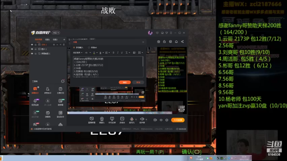This screenshot has height=161, width=287.
Task: Open the feedback message icon in title bar
Action: pos(157,33)
